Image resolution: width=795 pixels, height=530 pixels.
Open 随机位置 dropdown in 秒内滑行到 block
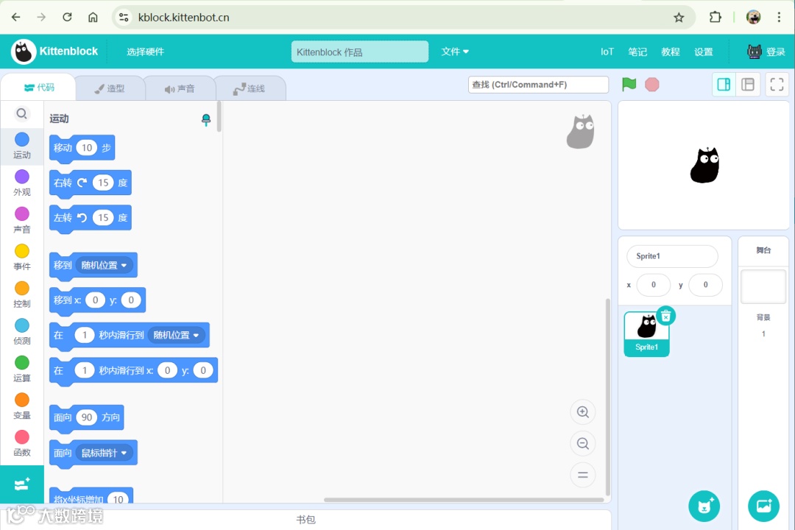click(177, 335)
